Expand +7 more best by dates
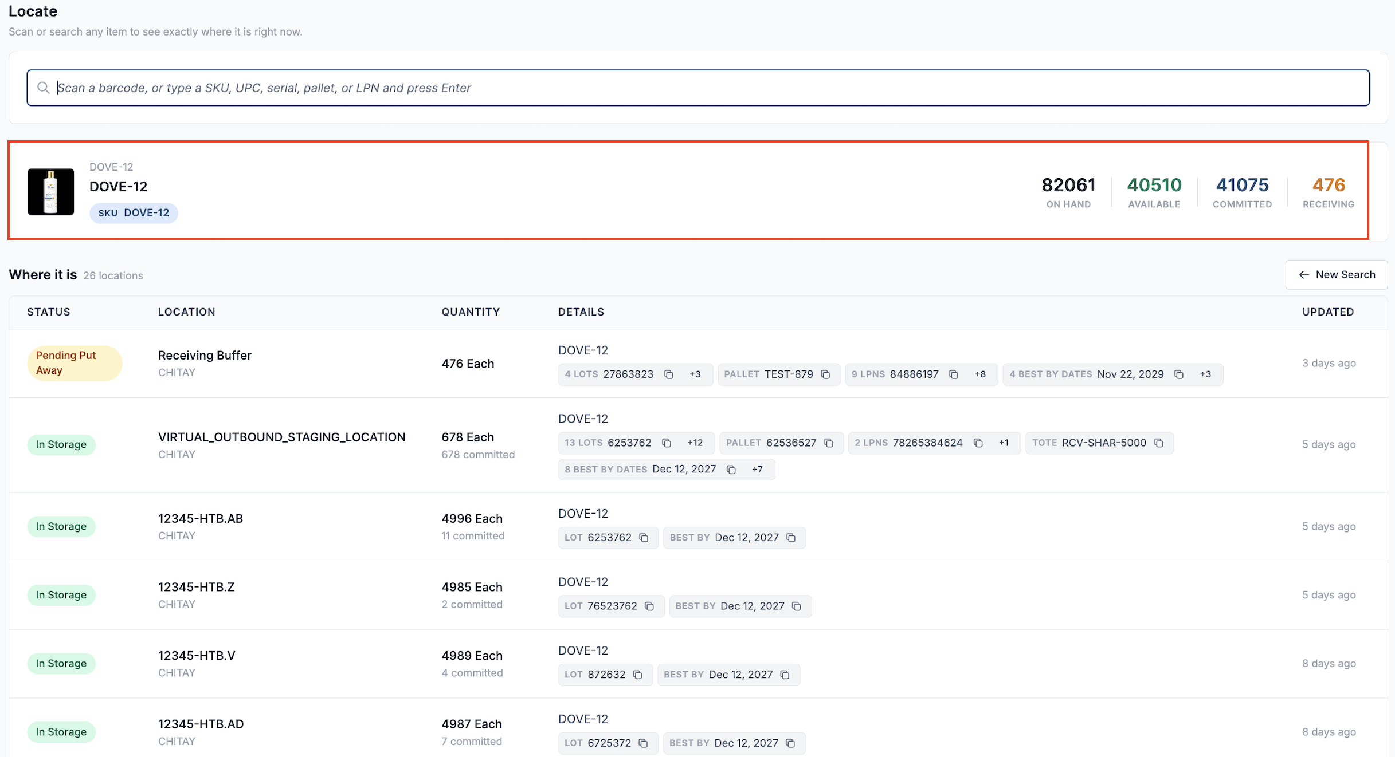The width and height of the screenshot is (1395, 757). (x=758, y=470)
